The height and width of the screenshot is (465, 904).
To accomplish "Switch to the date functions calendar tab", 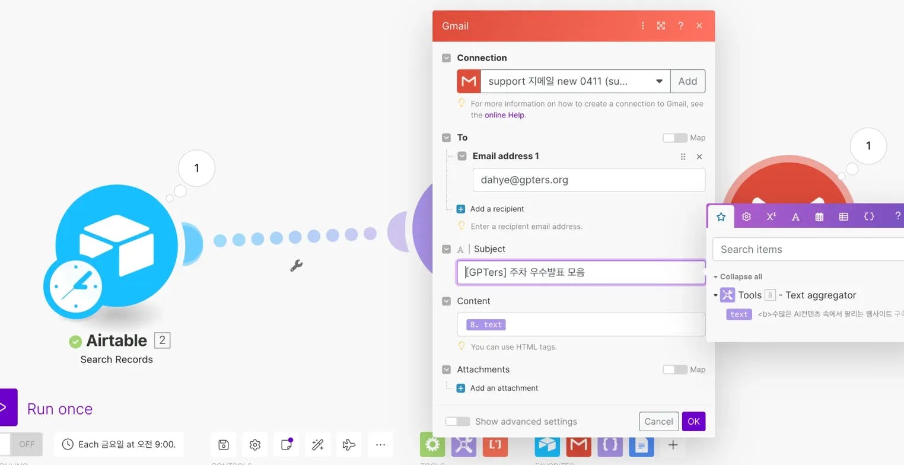I will click(819, 216).
